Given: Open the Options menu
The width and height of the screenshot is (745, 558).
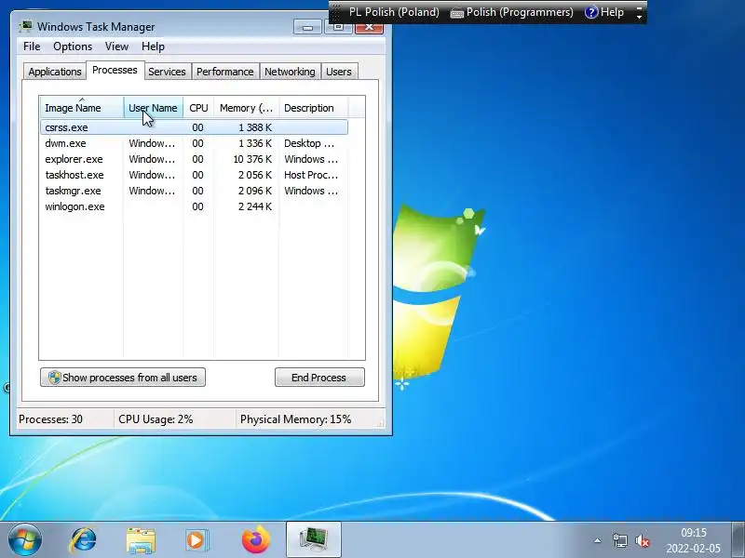Looking at the screenshot, I should click(x=73, y=46).
